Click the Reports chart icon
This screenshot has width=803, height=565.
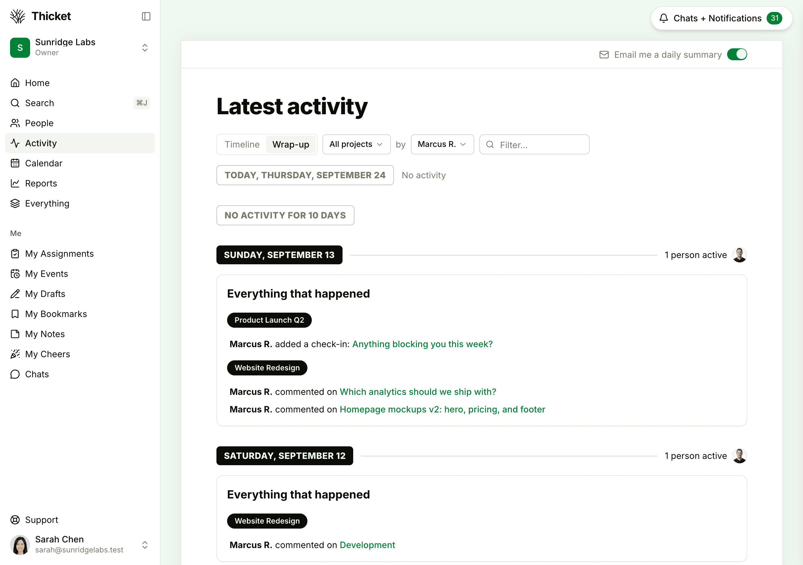tap(15, 183)
